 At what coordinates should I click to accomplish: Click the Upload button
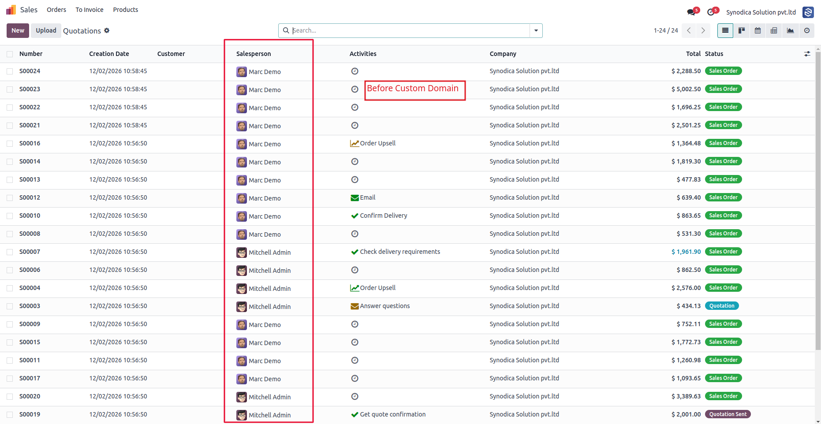46,30
